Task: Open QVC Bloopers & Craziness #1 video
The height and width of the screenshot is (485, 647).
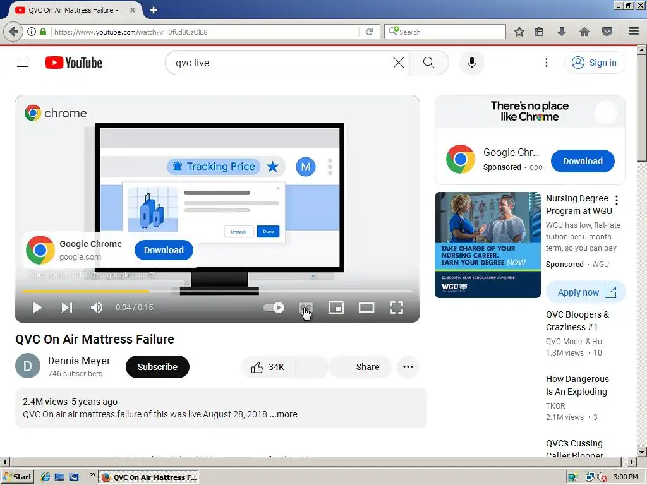Action: point(577,321)
